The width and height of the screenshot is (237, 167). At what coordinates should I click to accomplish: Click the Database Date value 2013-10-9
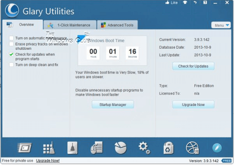(202, 47)
